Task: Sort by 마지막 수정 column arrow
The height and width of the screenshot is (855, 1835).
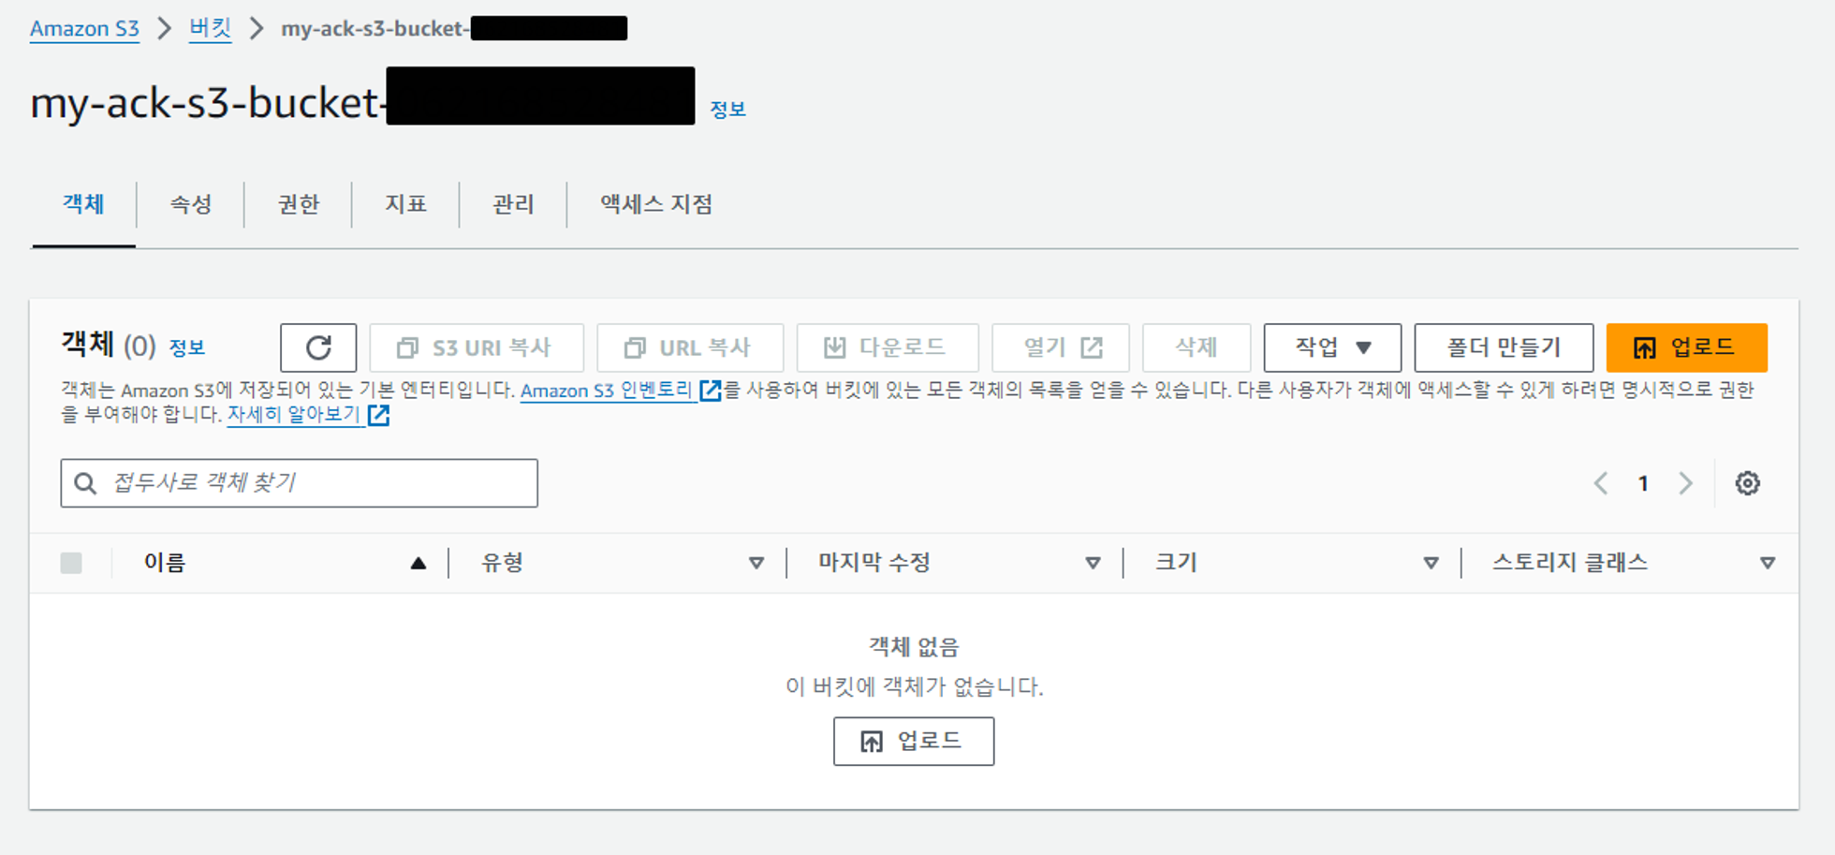Action: (1093, 563)
